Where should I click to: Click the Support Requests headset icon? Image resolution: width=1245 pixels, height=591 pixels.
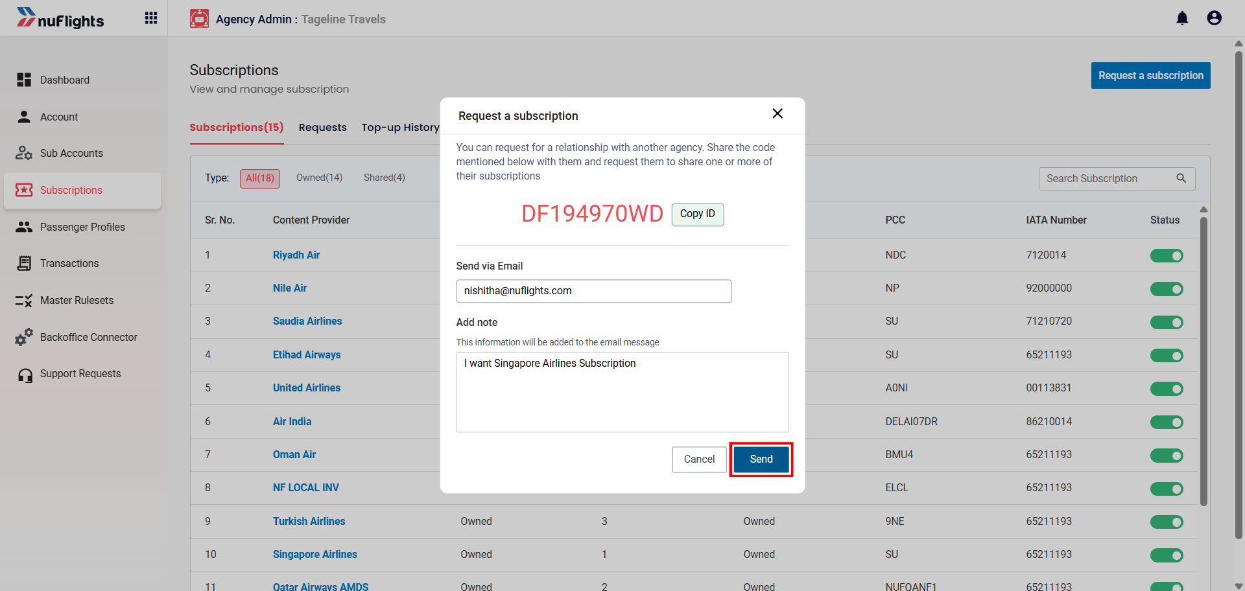point(25,375)
